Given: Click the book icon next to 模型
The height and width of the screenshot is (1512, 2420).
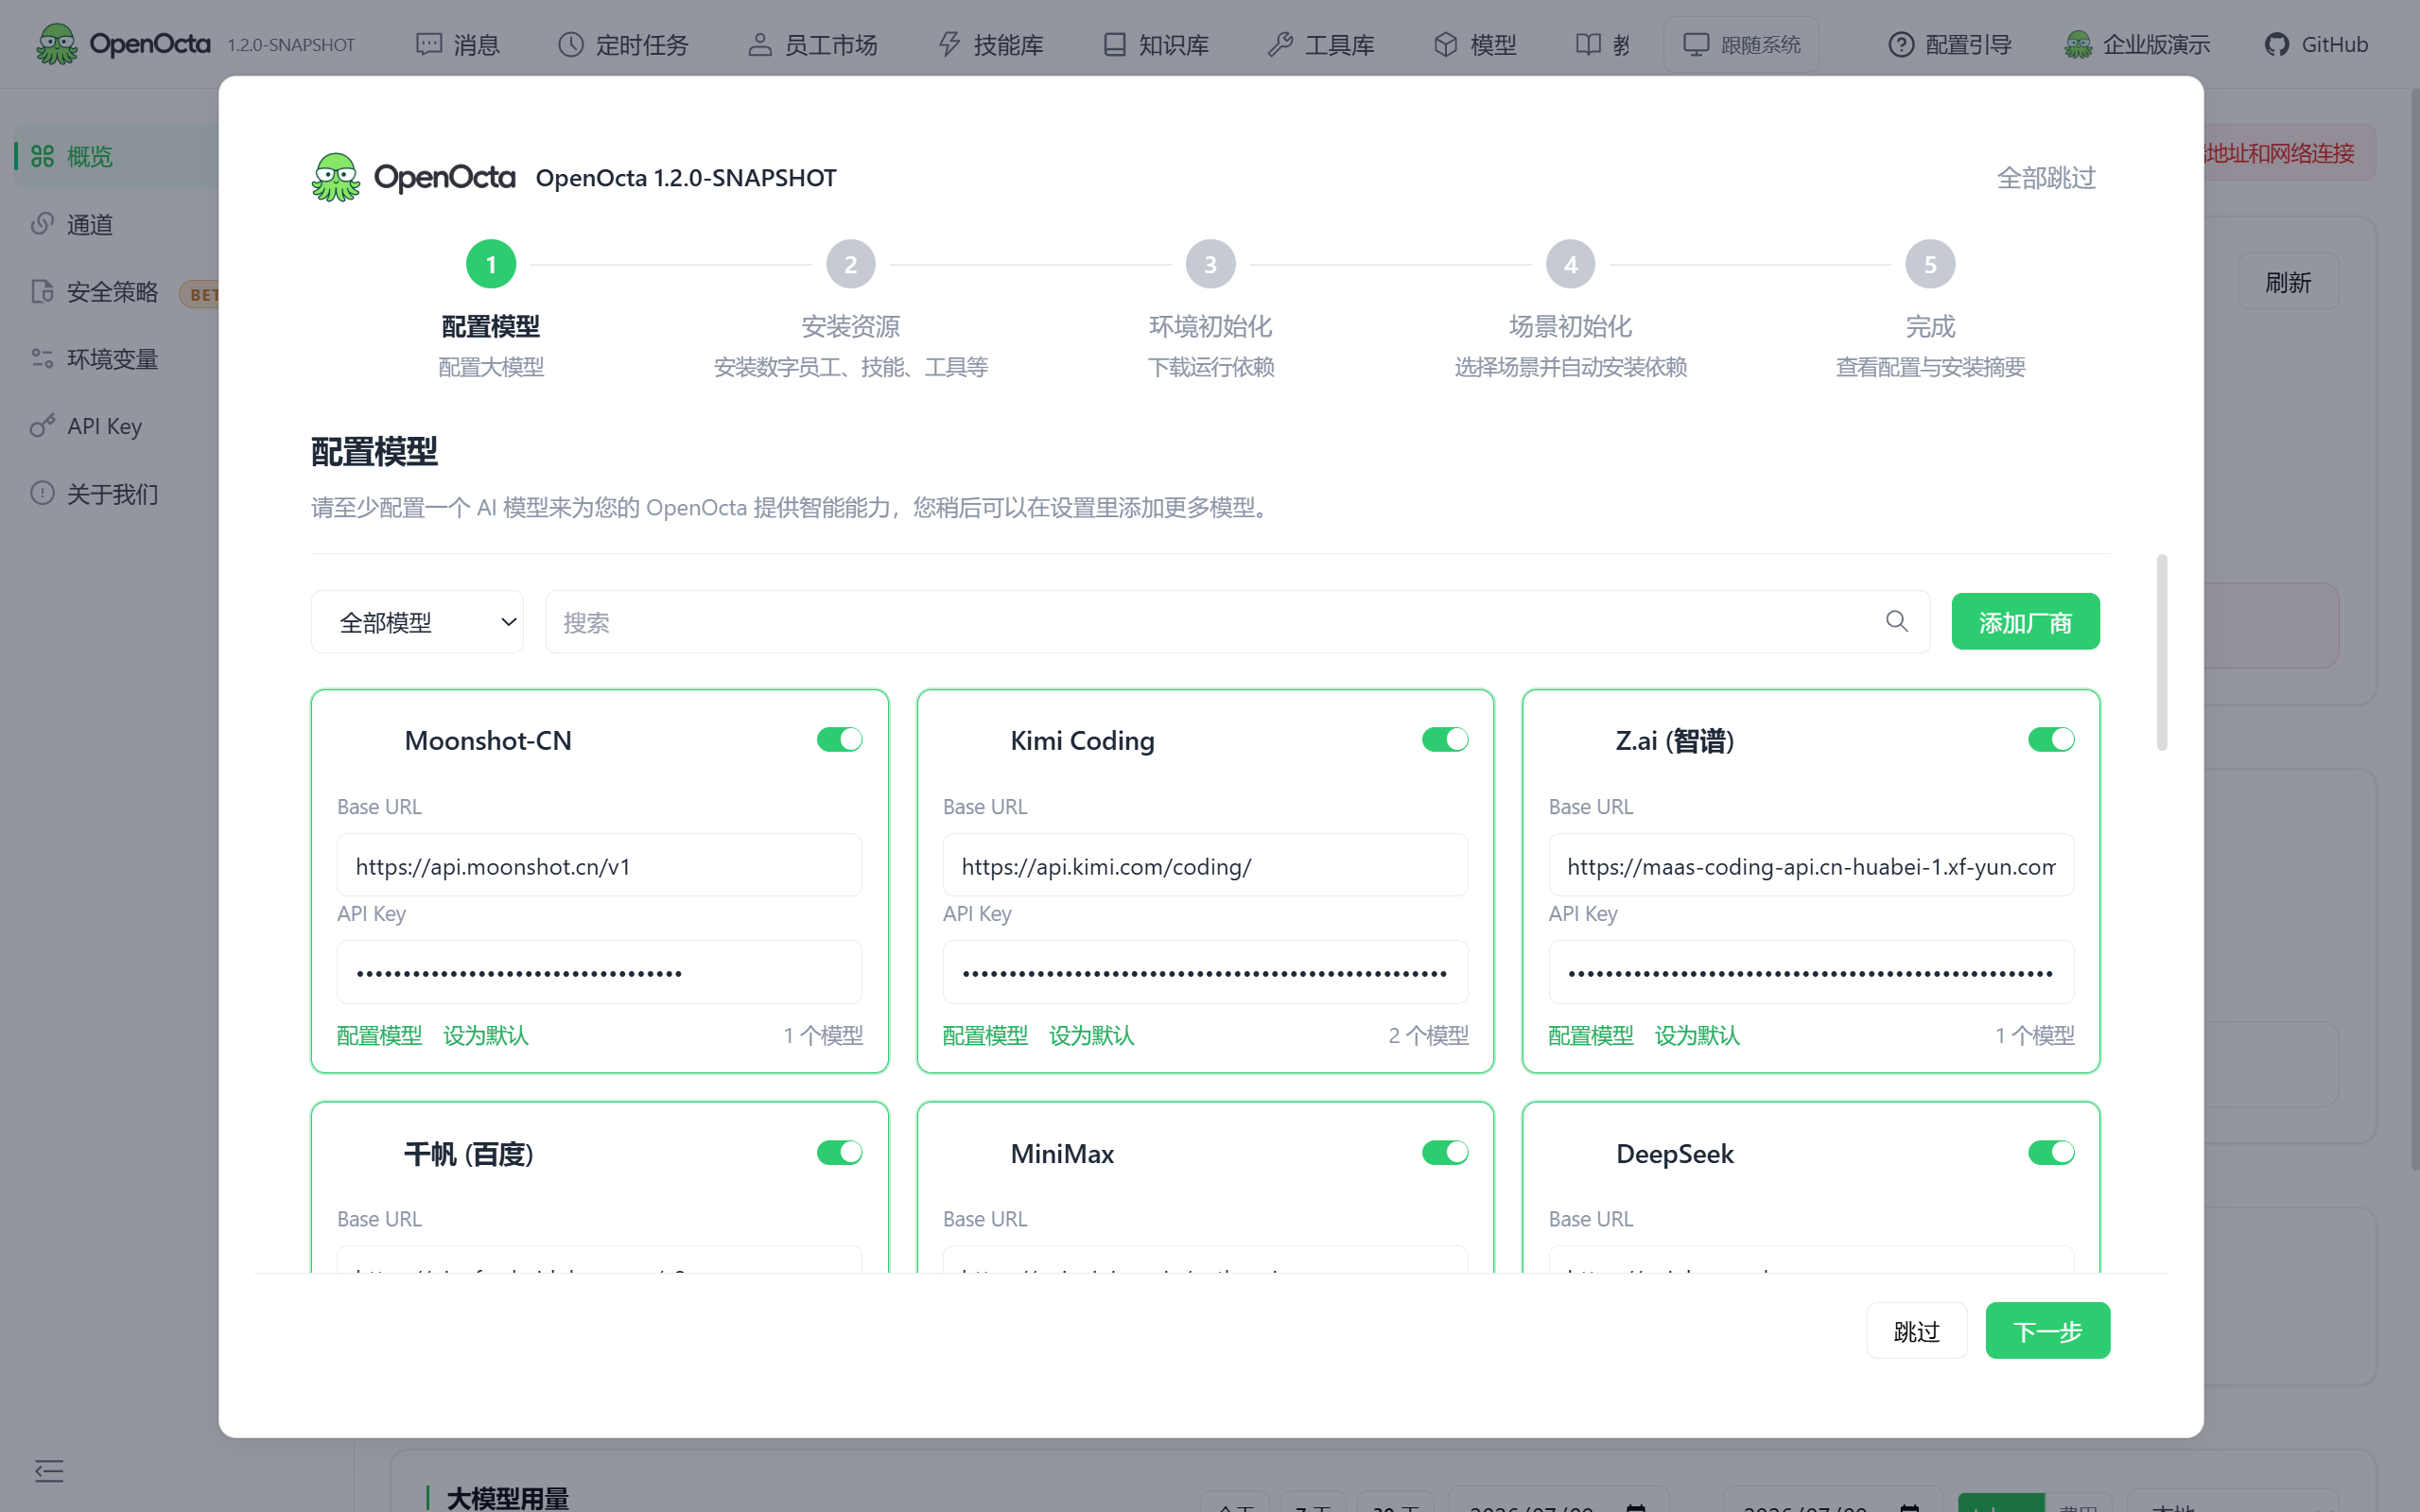Looking at the screenshot, I should click(x=1588, y=44).
